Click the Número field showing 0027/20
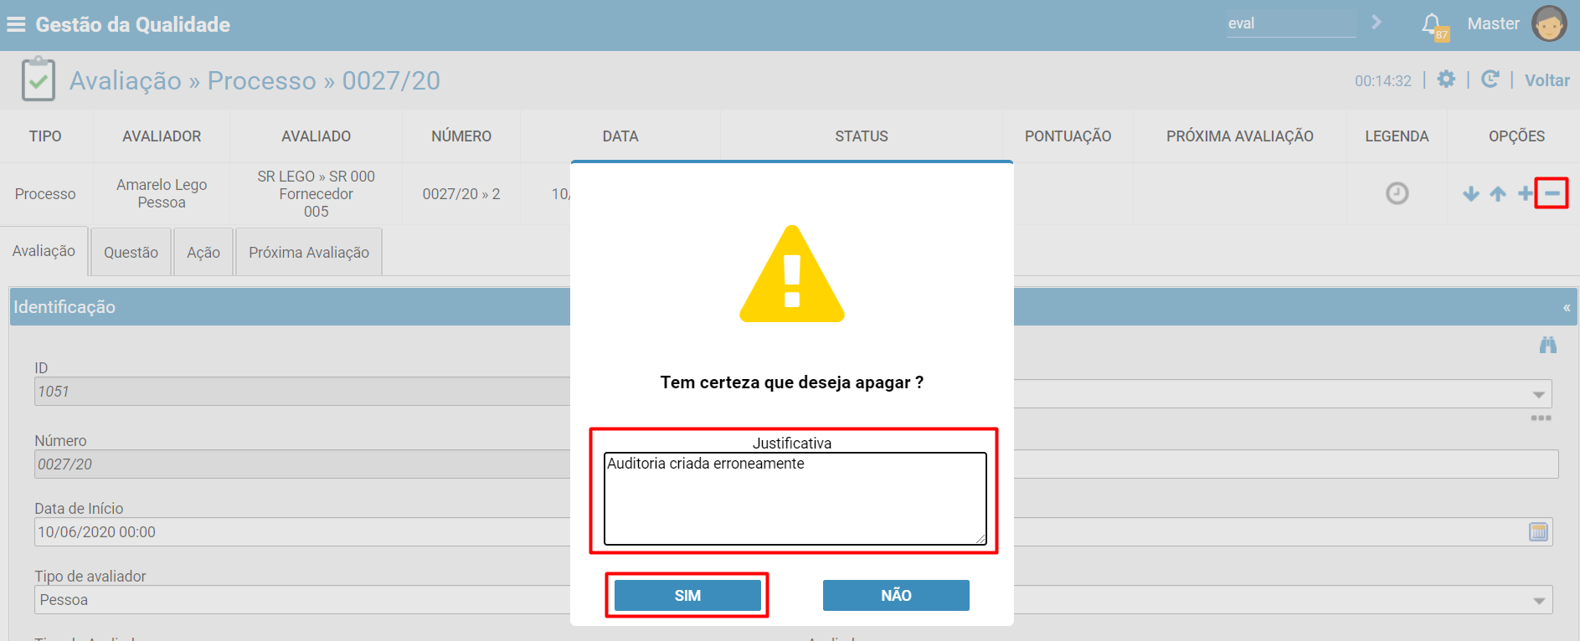This screenshot has width=1580, height=641. (x=302, y=464)
